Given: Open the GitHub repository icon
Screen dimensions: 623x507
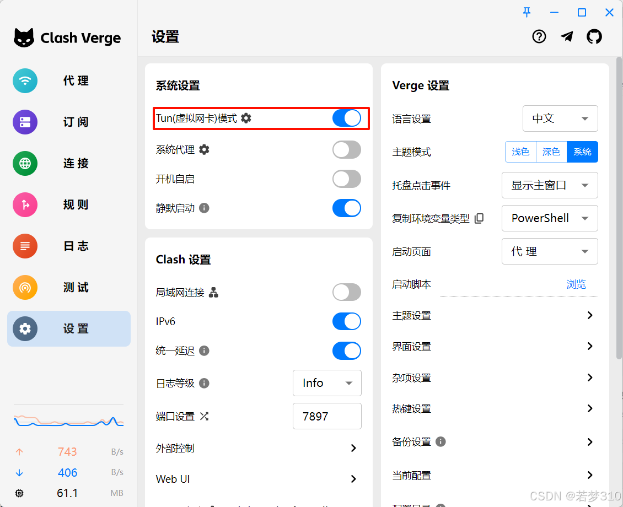Looking at the screenshot, I should [x=594, y=36].
